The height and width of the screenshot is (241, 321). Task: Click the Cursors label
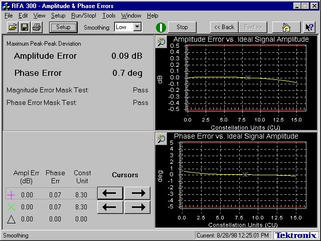125,175
